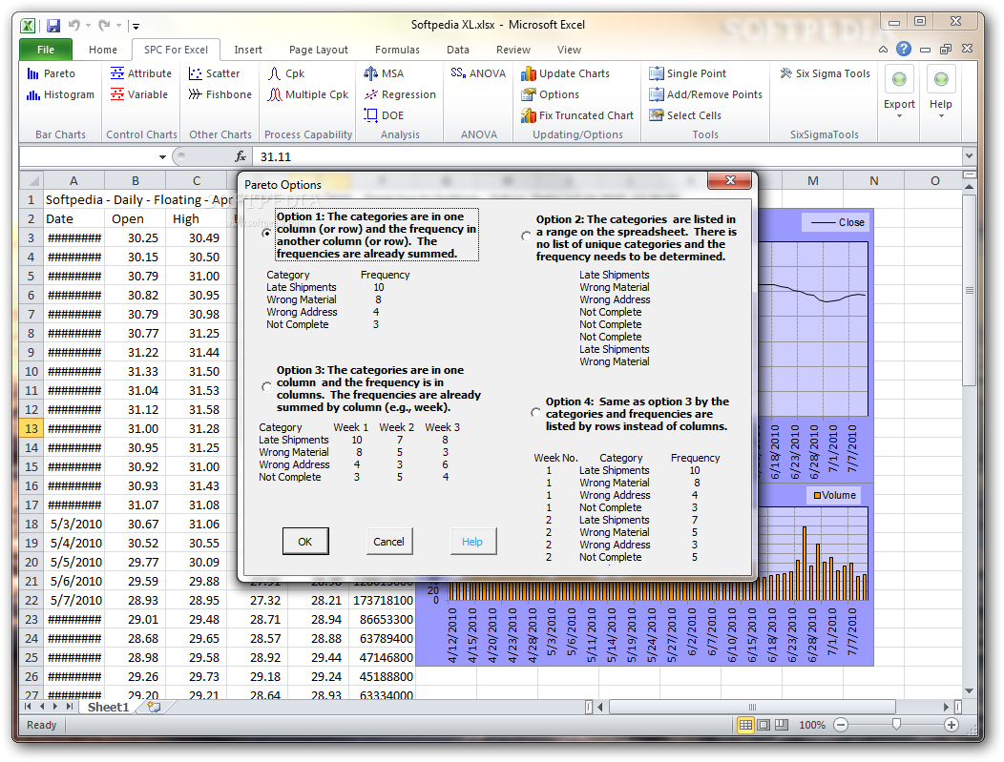Switch to Normal view in status bar

[x=745, y=725]
